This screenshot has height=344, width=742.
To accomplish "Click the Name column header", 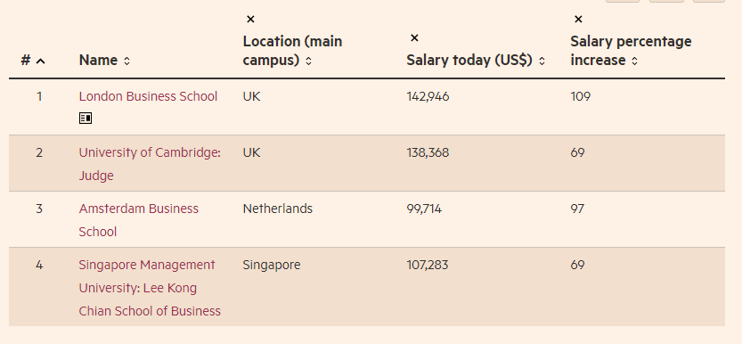I will [x=98, y=60].
